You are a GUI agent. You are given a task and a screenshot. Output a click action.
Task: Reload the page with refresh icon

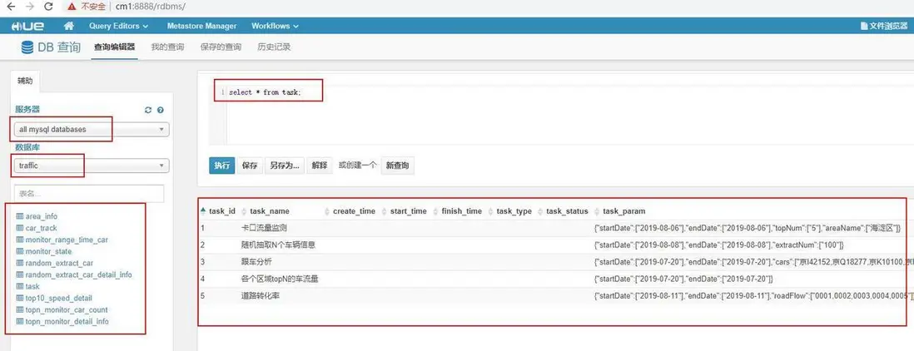pos(49,7)
